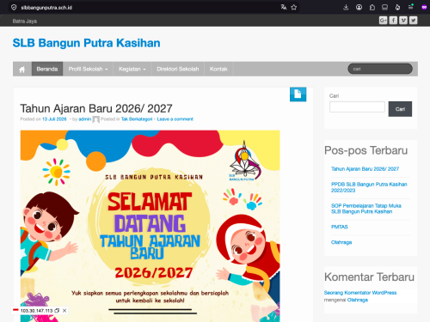Open the Google Plus social icon
Viewport: 430px width, 322px height.
(383, 21)
